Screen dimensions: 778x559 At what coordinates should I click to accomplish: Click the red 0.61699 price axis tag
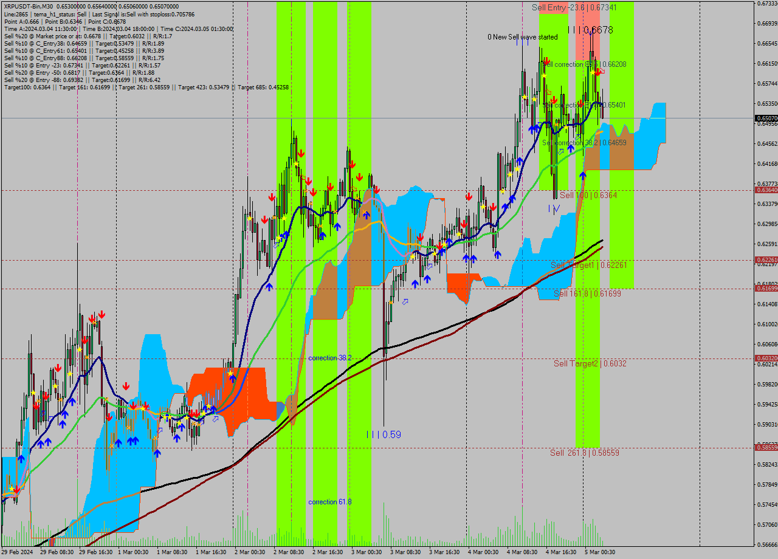coord(766,288)
